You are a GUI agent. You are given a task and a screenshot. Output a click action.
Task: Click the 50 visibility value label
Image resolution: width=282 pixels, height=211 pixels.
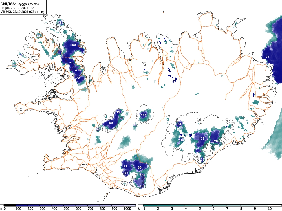(x=136, y=125)
